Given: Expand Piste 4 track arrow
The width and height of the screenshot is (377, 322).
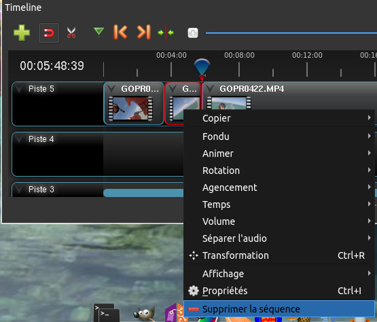Looking at the screenshot, I should click(x=19, y=139).
